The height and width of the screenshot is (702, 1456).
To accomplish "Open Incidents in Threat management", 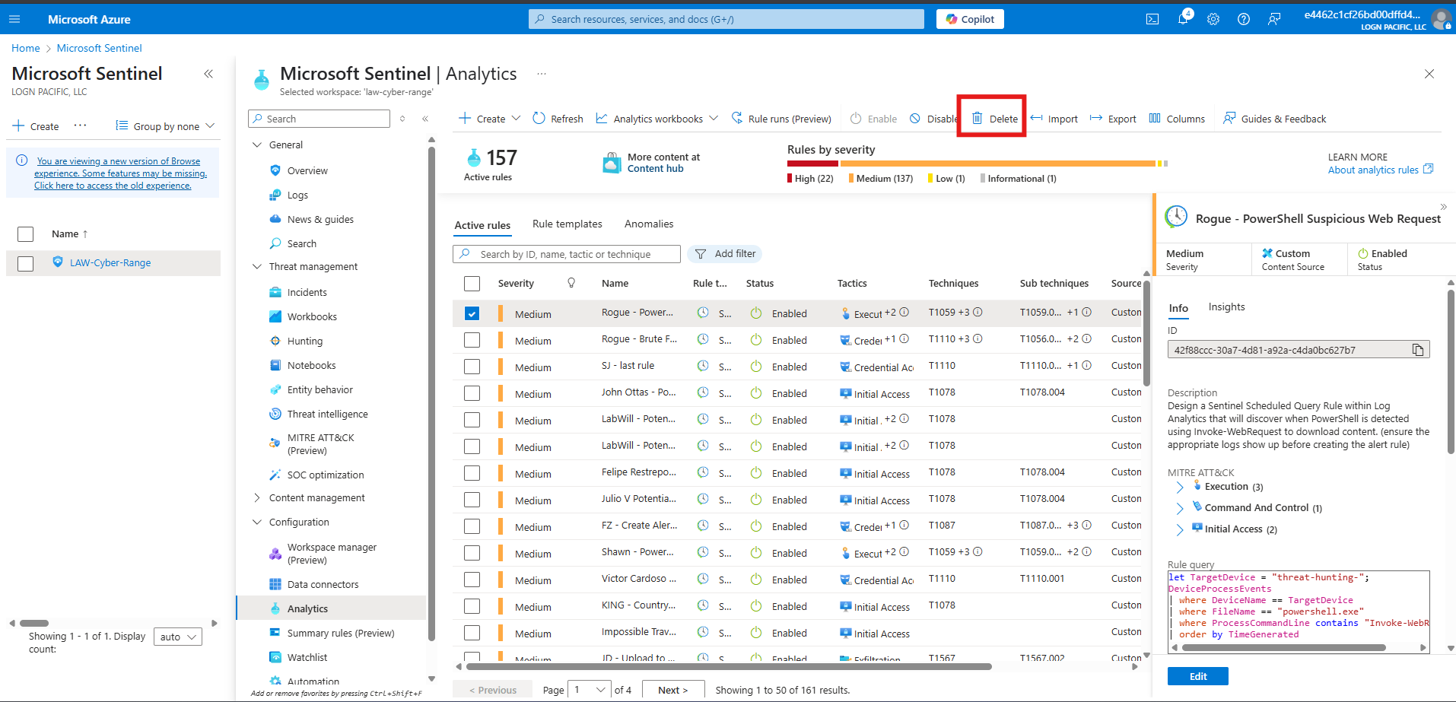I will pos(307,292).
